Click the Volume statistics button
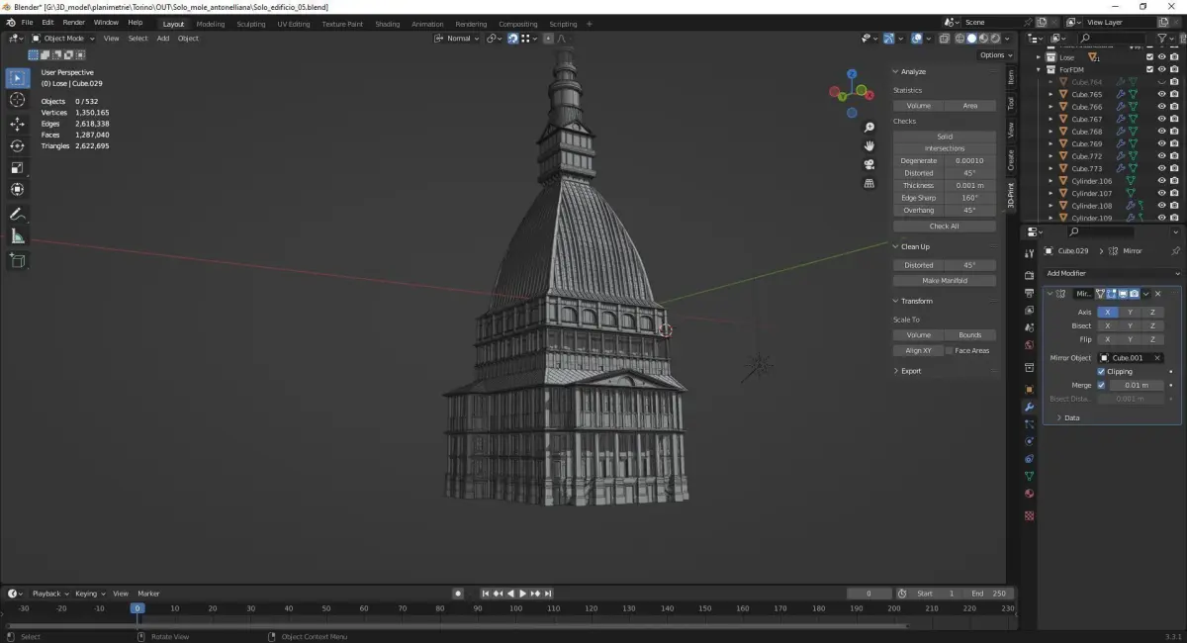1187x643 pixels. [x=919, y=105]
